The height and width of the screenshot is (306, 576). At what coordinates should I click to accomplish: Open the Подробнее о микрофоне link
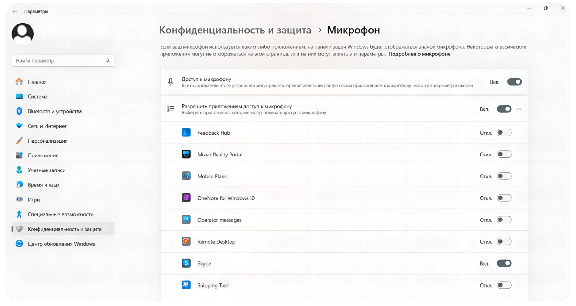(x=419, y=54)
